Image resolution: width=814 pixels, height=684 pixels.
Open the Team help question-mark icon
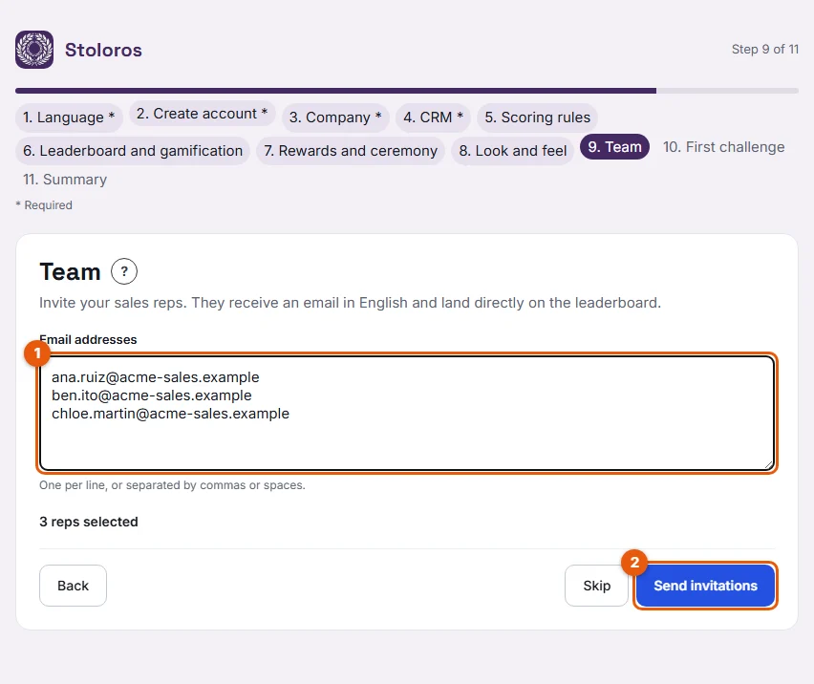[124, 271]
